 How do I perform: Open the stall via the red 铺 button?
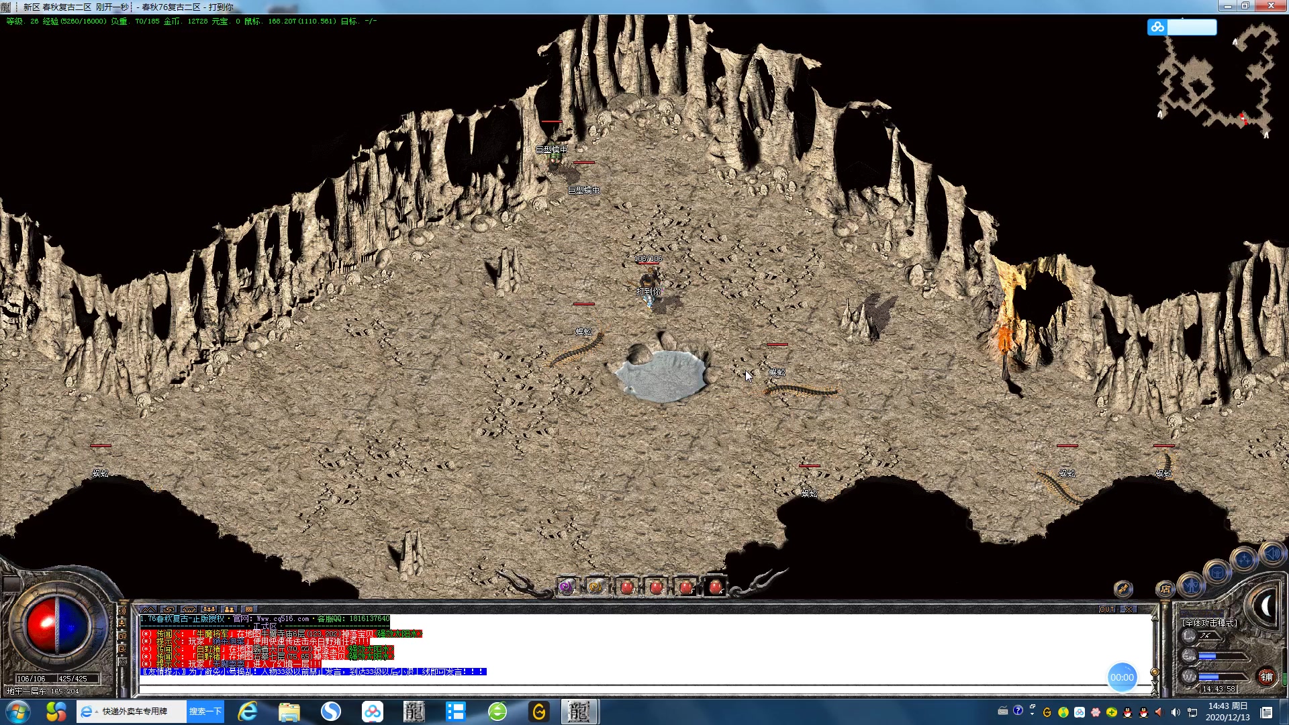1266,677
